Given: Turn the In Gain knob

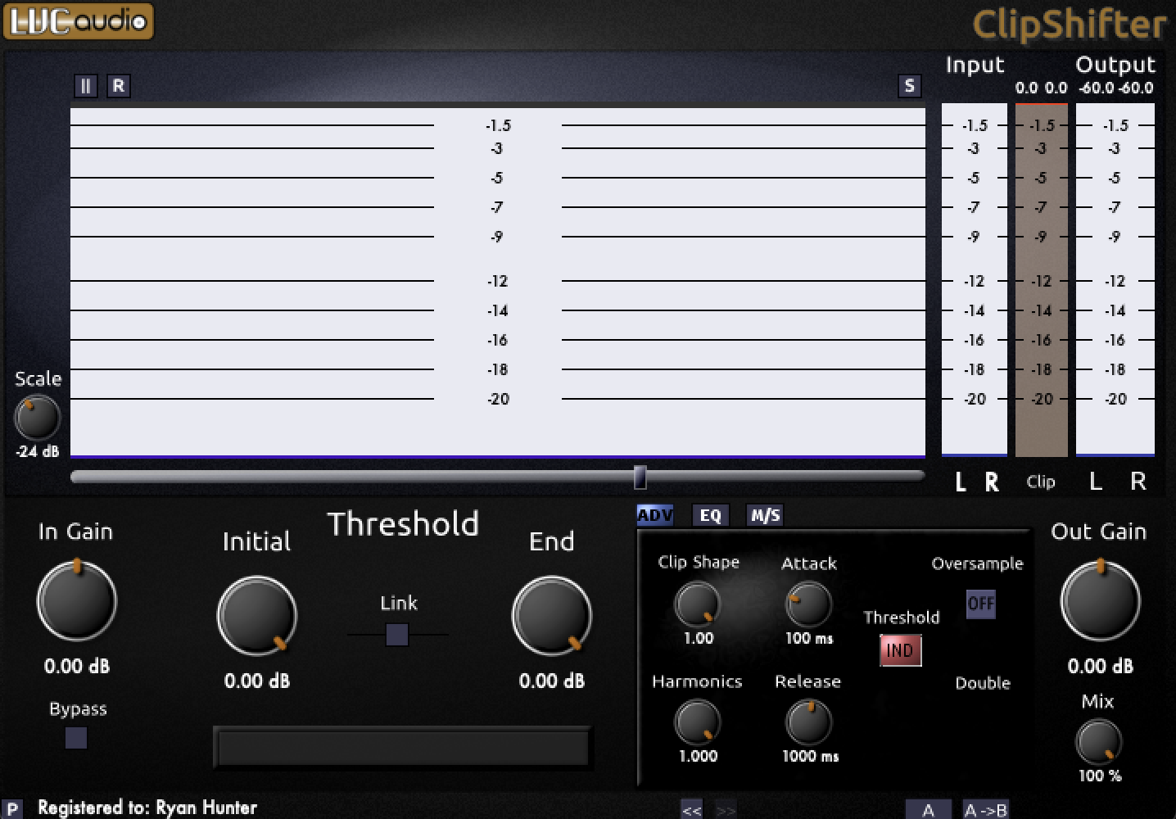Looking at the screenshot, I should pos(76,600).
